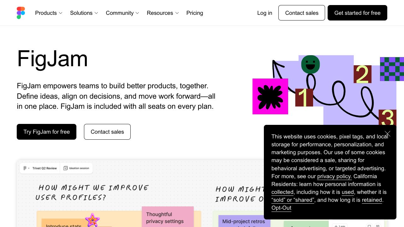This screenshot has width=404, height=227.
Task: Click the number 2 tile in illustration
Action: coord(362,74)
